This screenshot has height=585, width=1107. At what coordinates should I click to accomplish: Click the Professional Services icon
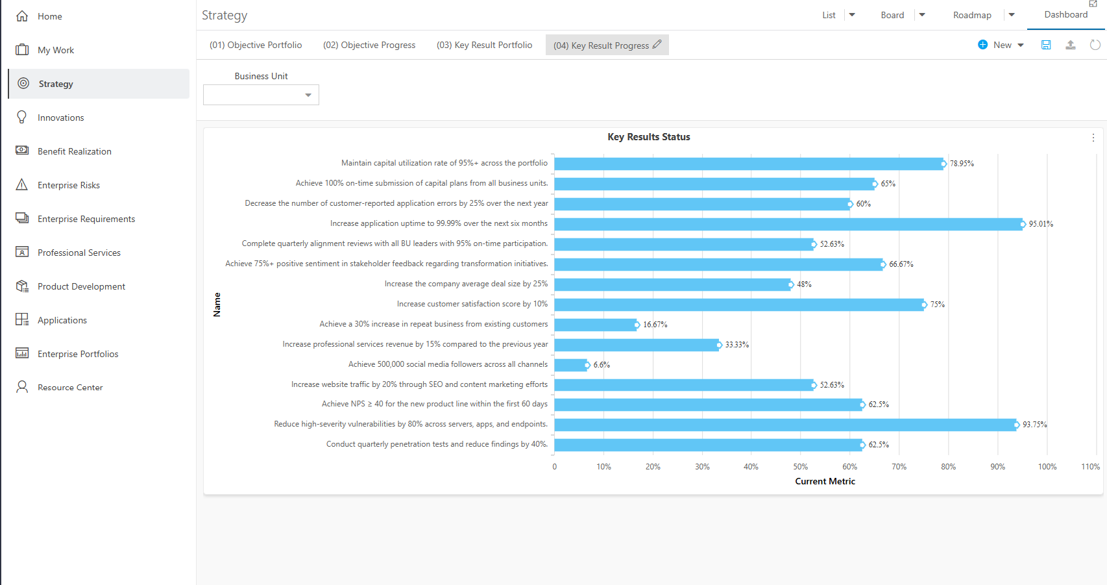coord(22,252)
